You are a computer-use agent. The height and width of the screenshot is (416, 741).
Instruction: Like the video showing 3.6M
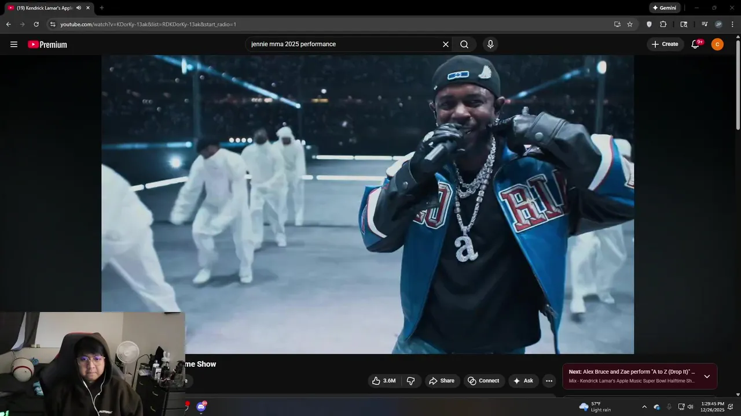click(384, 381)
